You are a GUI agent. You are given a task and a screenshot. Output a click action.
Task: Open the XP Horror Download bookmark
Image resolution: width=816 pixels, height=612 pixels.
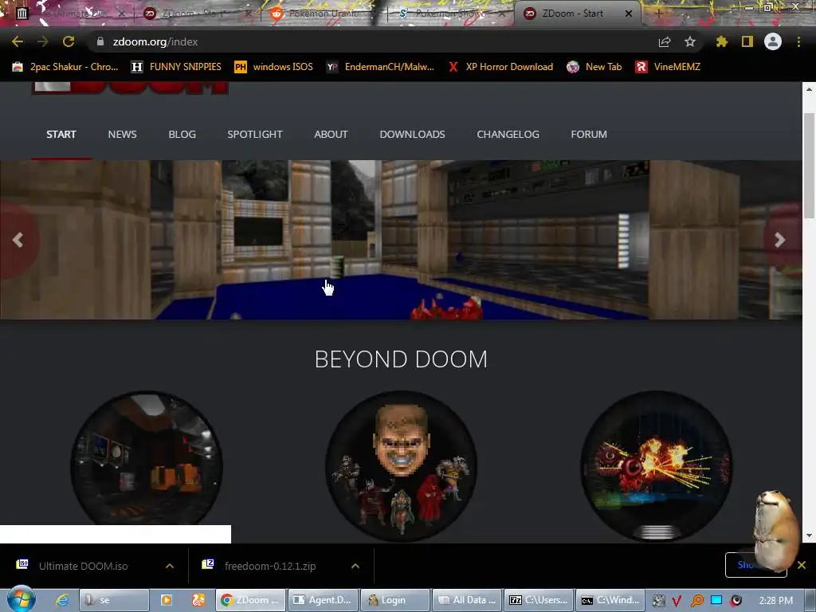pyautogui.click(x=500, y=67)
